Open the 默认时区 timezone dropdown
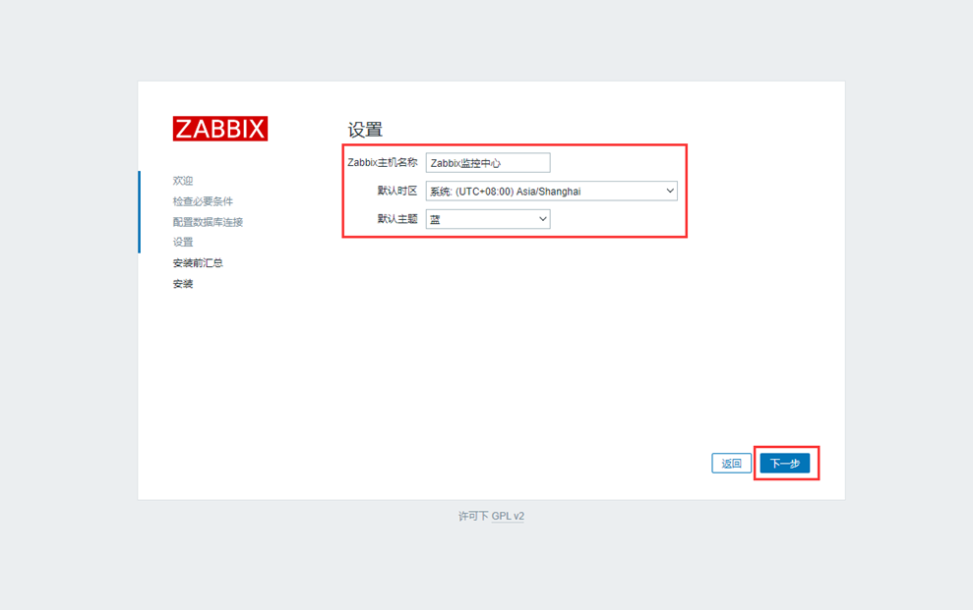Viewport: 973px width, 610px height. coord(552,192)
